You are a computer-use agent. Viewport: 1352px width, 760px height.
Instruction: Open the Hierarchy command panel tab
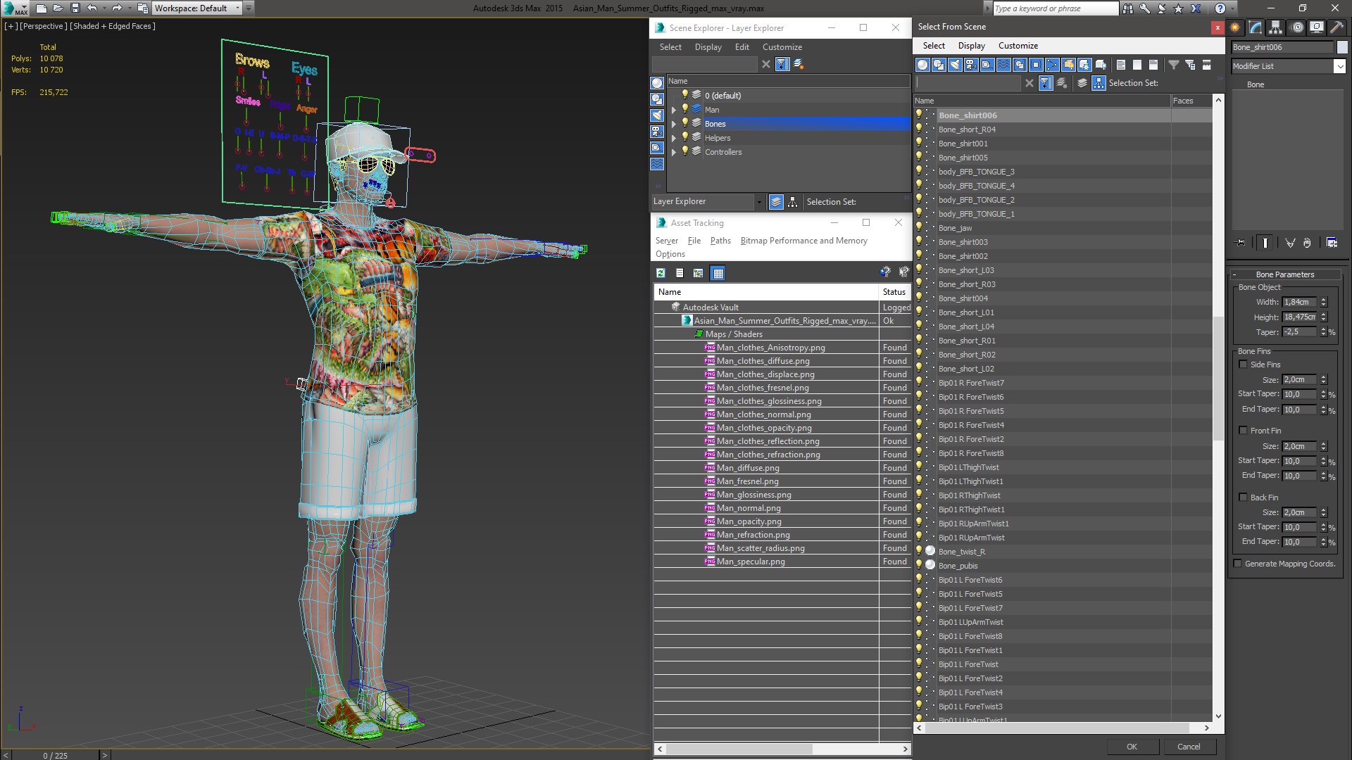pos(1275,27)
